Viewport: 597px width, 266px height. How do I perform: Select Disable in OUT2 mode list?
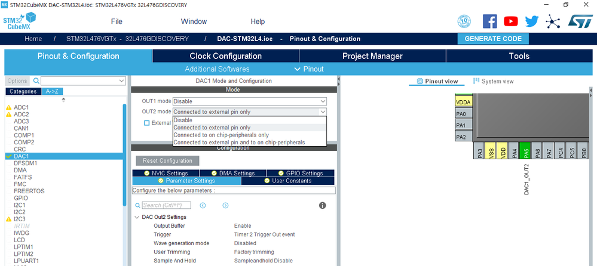pyautogui.click(x=250, y=120)
